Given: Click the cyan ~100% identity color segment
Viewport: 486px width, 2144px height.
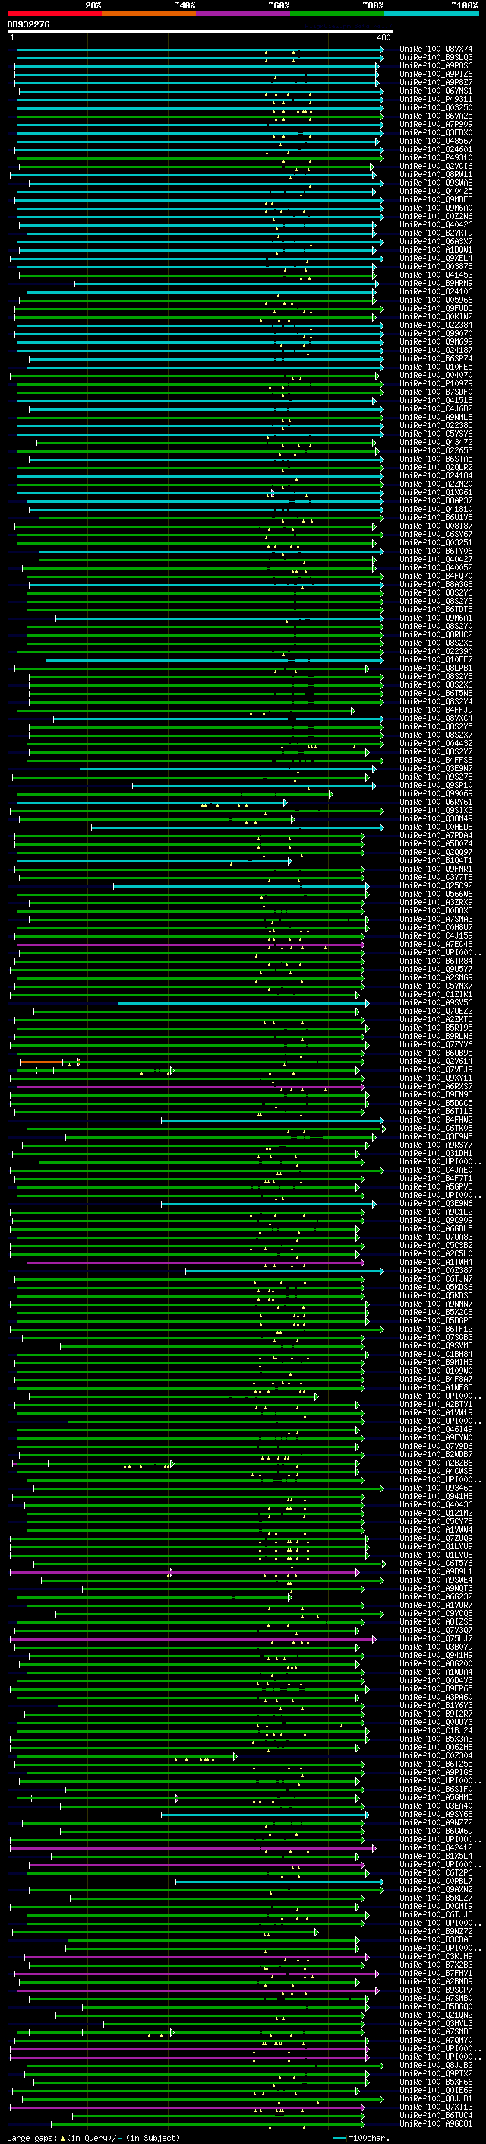Looking at the screenshot, I should click(x=431, y=14).
